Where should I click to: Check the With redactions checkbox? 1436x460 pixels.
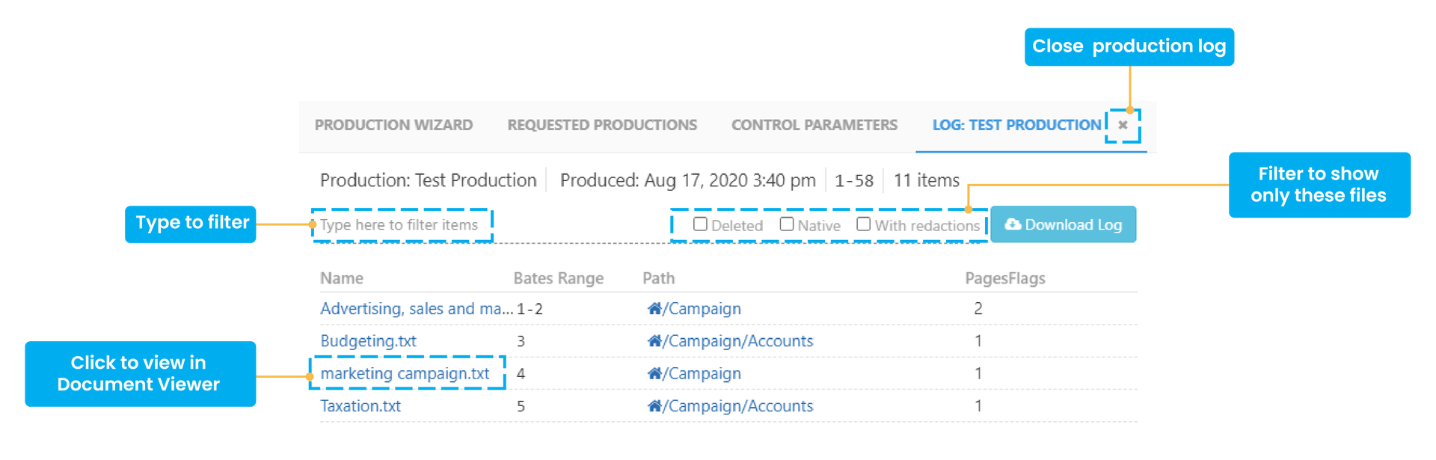(x=863, y=224)
